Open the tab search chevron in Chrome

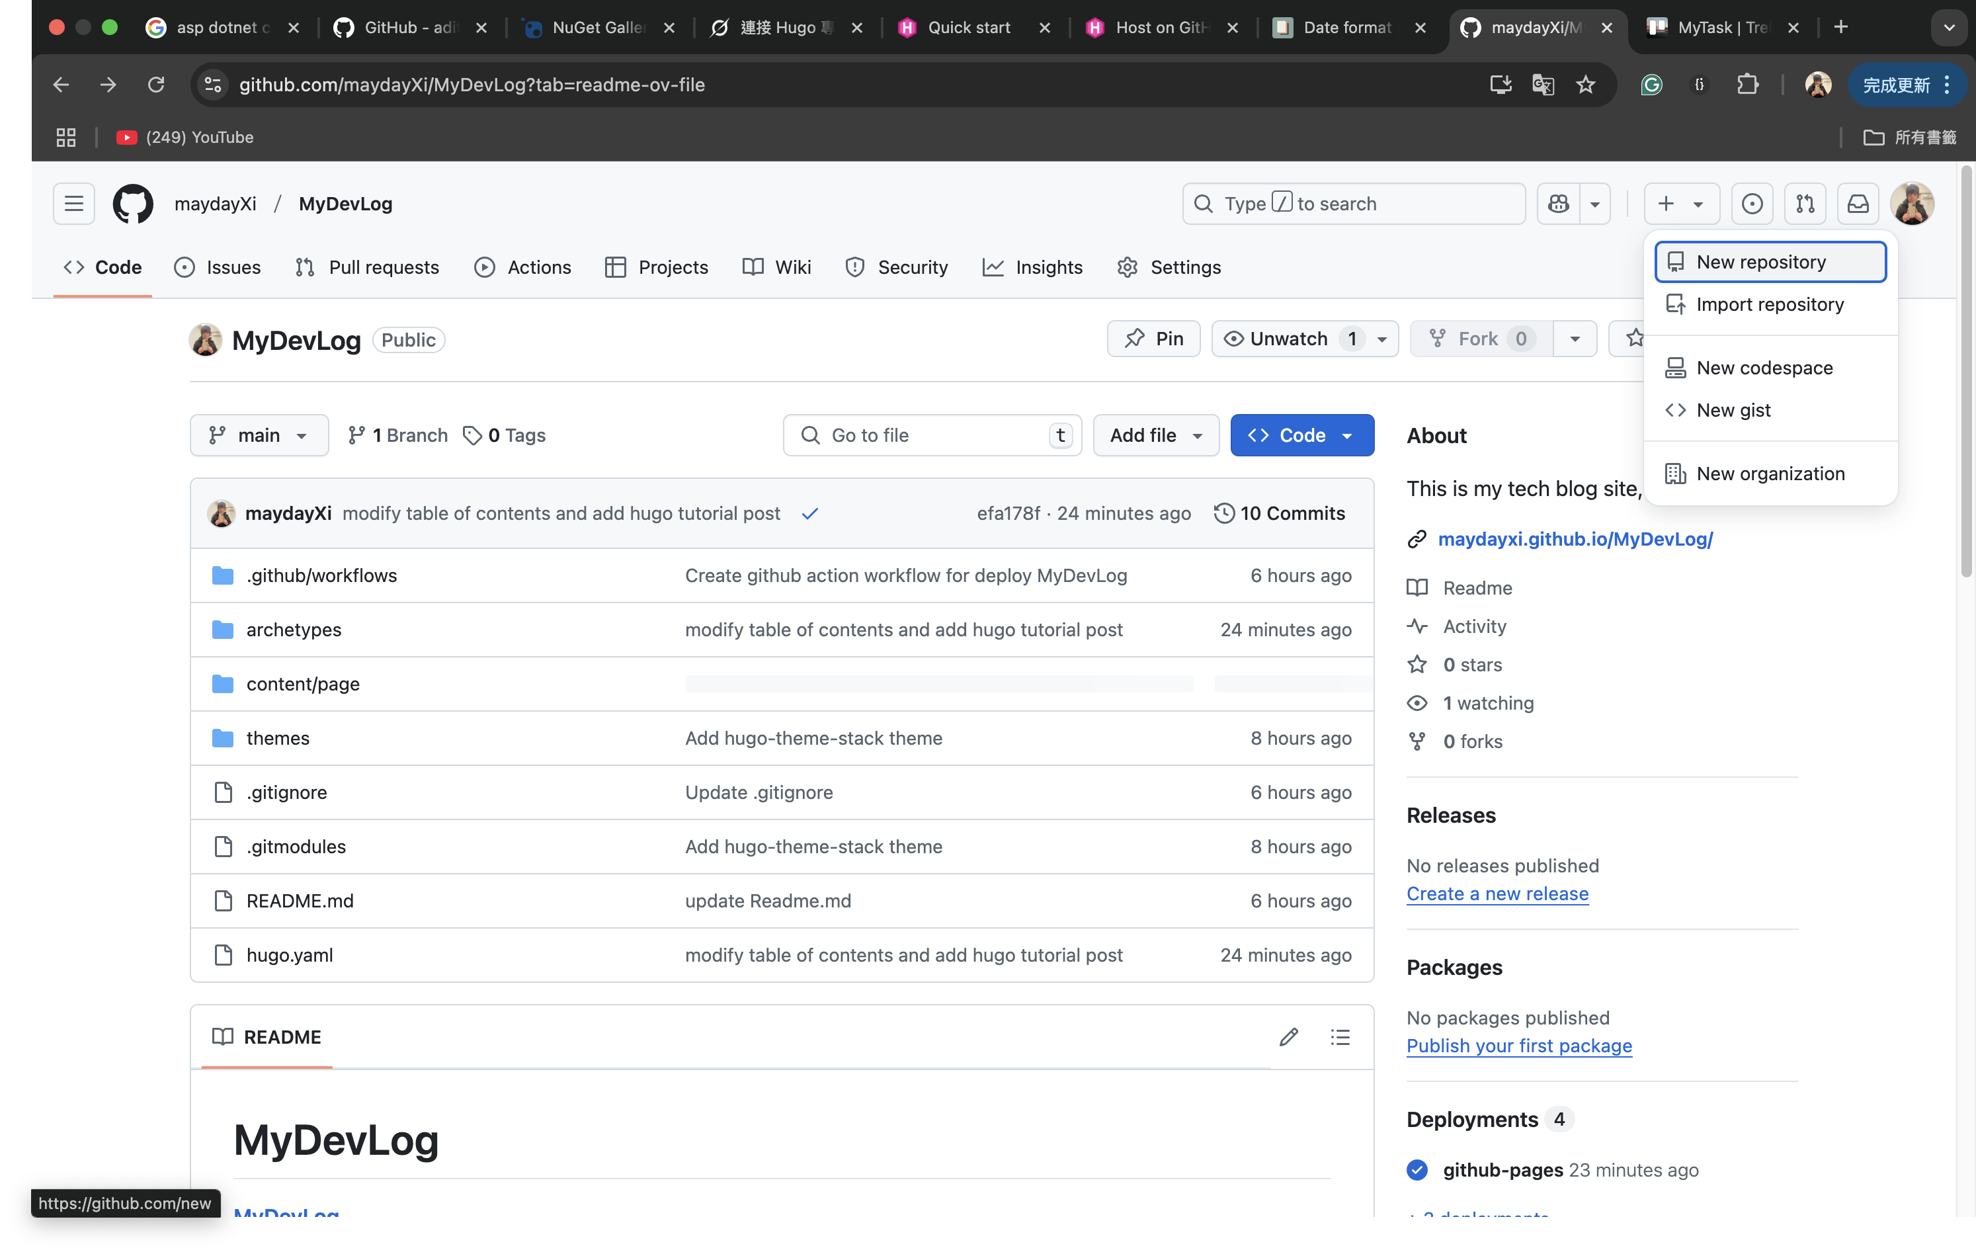(1948, 27)
